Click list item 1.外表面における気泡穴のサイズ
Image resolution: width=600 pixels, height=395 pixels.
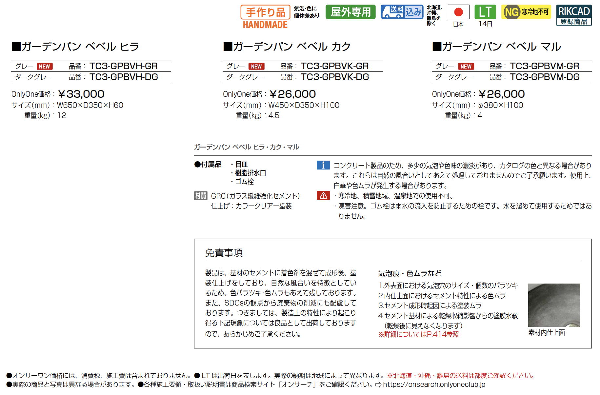(x=448, y=286)
